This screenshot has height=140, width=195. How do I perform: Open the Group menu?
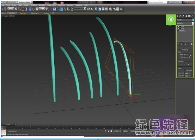(x=14, y=5)
